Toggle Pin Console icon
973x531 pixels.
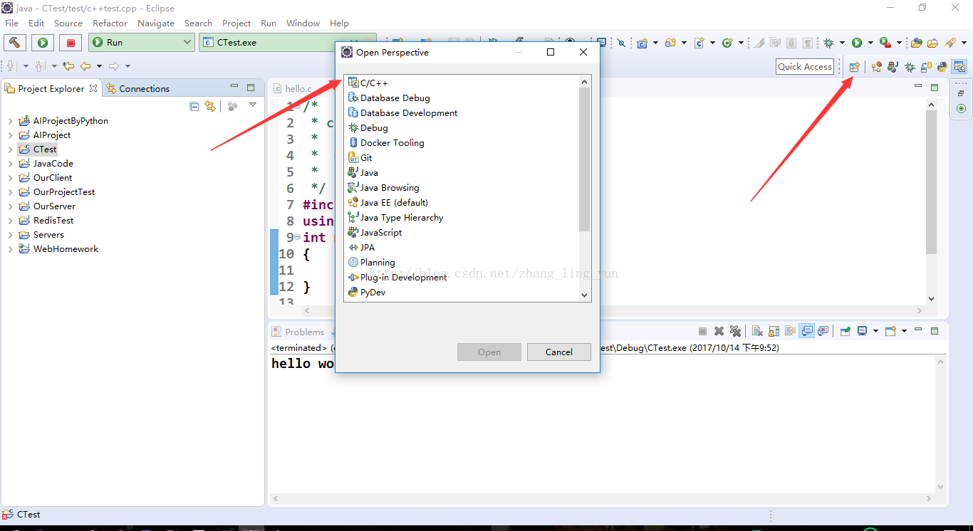[845, 331]
